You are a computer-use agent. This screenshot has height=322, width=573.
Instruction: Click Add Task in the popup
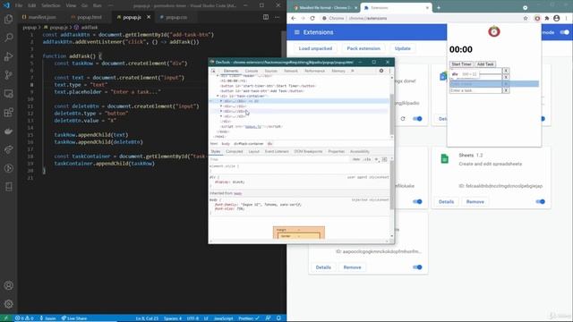coord(485,64)
